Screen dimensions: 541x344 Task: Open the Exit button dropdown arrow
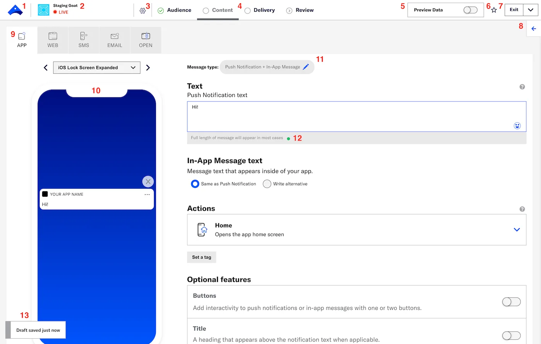click(x=530, y=10)
